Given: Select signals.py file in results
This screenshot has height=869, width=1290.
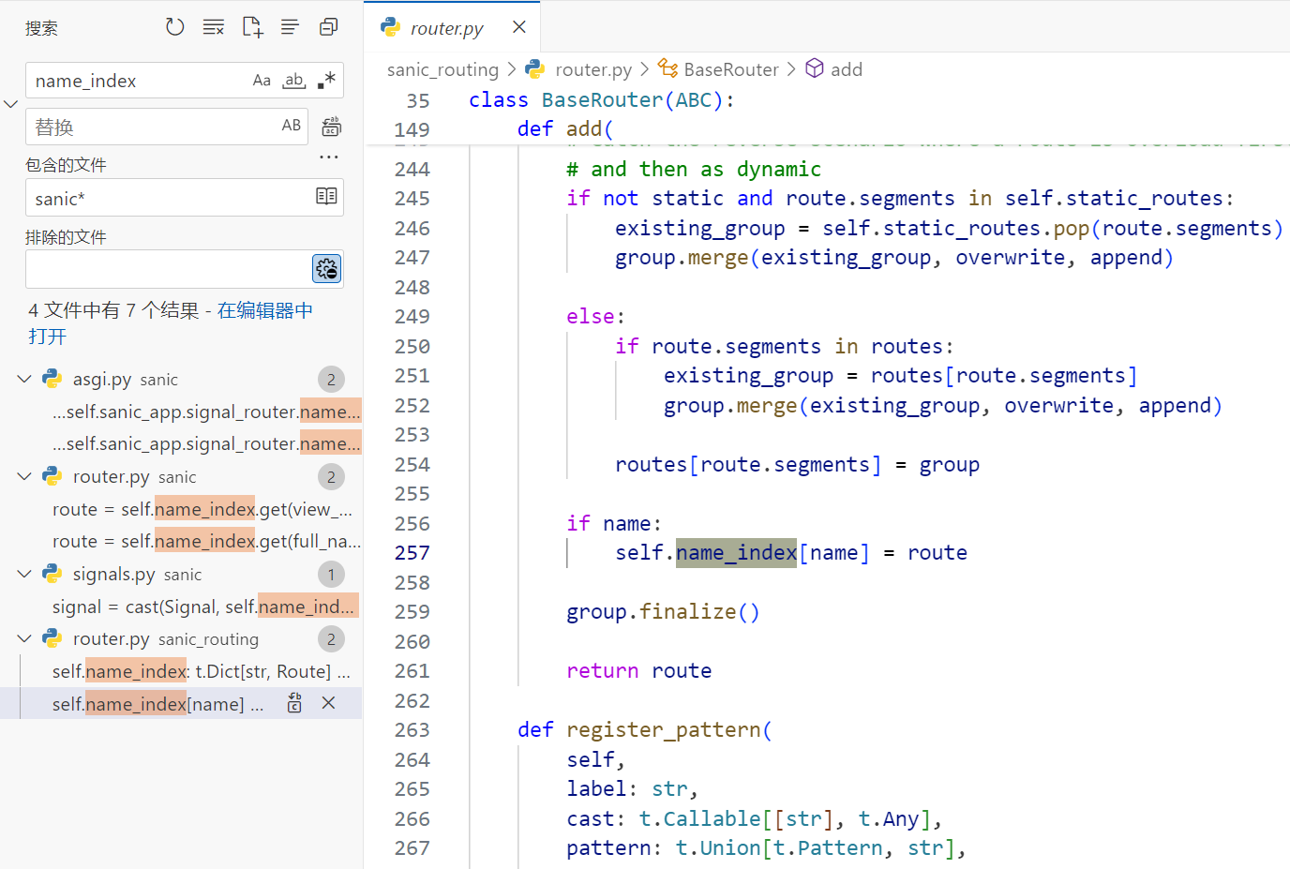Looking at the screenshot, I should click(x=113, y=574).
